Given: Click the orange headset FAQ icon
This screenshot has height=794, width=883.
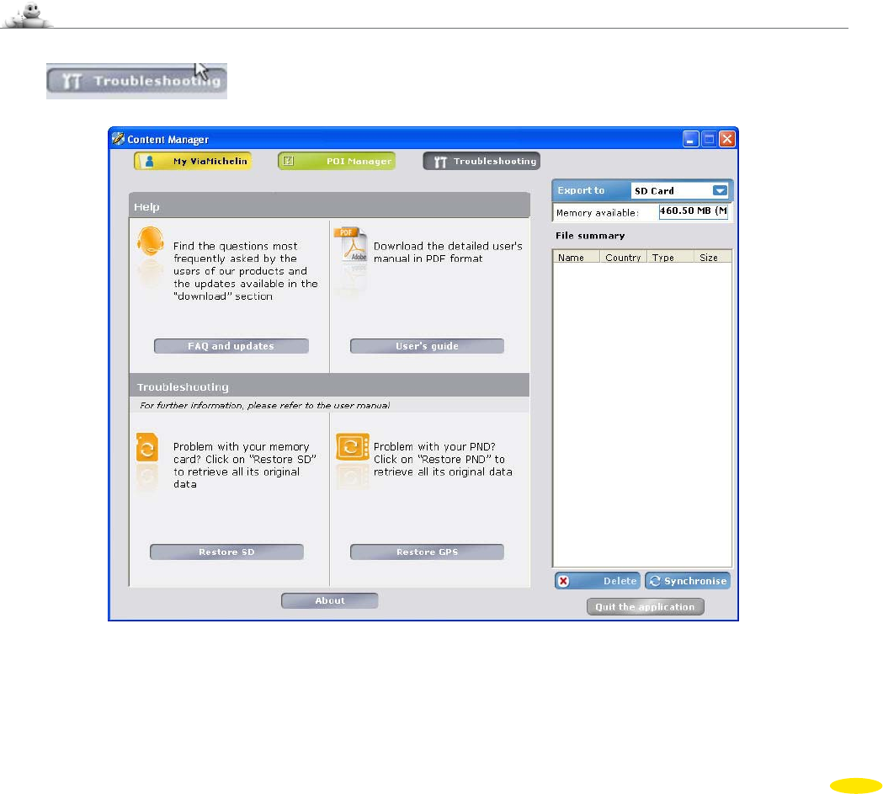Looking at the screenshot, I should [151, 241].
